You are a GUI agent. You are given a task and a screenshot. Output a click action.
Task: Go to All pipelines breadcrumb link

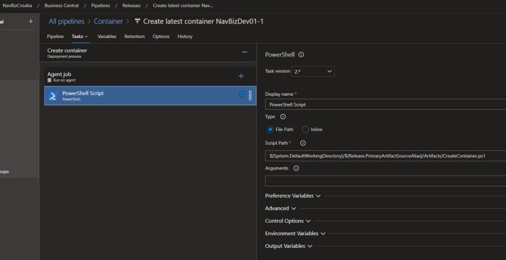(x=66, y=22)
